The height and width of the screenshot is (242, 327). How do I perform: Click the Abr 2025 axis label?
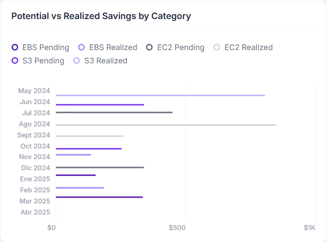click(x=35, y=212)
